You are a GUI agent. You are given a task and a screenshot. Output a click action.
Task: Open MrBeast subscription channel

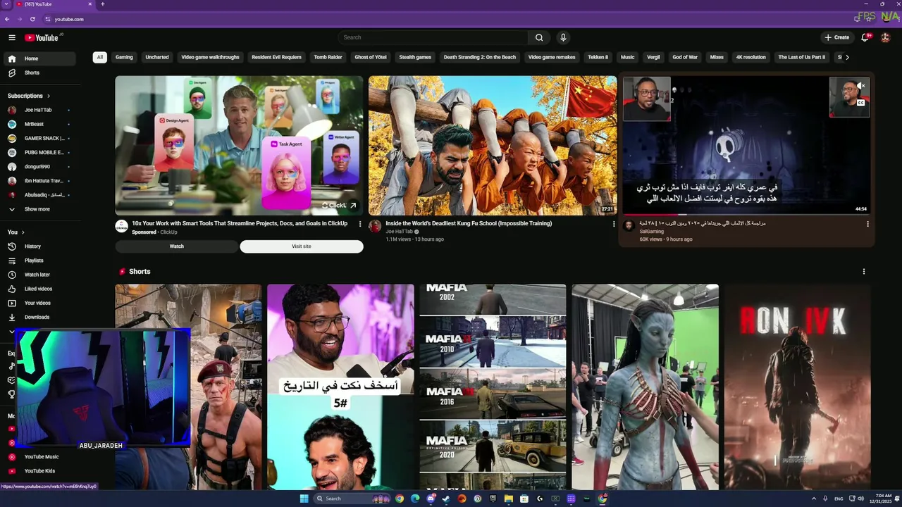[x=41, y=124]
